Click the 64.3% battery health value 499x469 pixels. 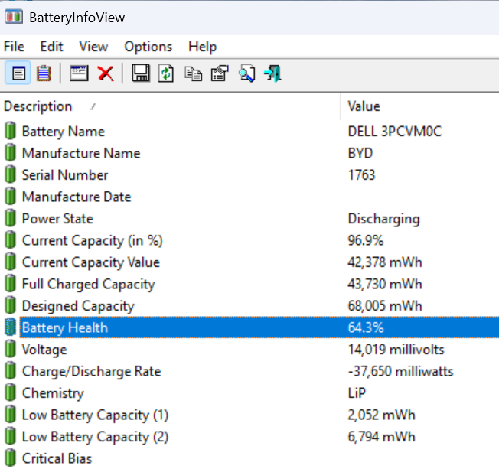pyautogui.click(x=365, y=327)
